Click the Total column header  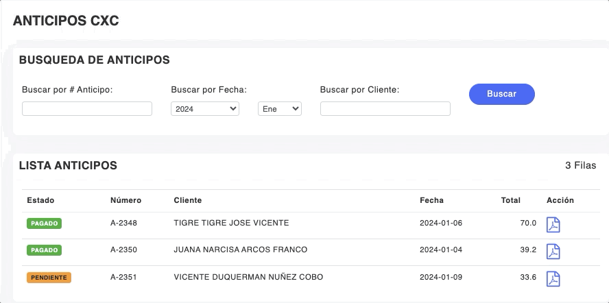click(511, 200)
